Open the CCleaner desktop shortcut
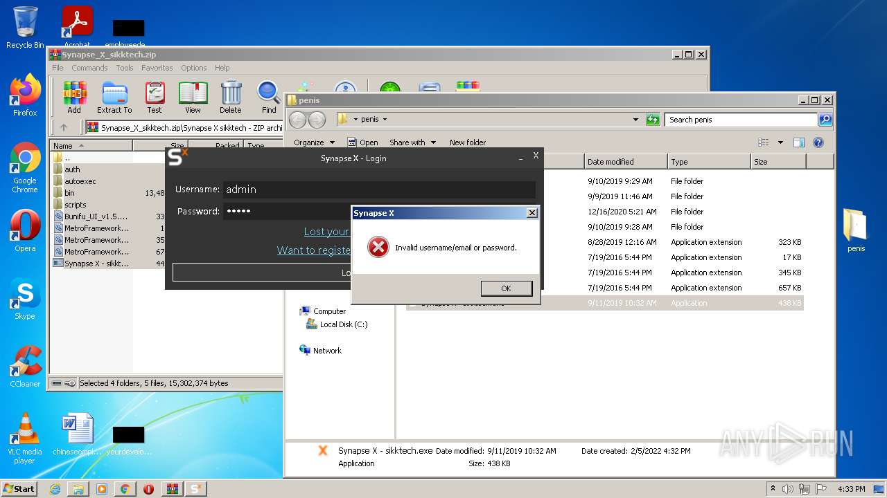Image resolution: width=887 pixels, height=498 pixels. pos(25,367)
